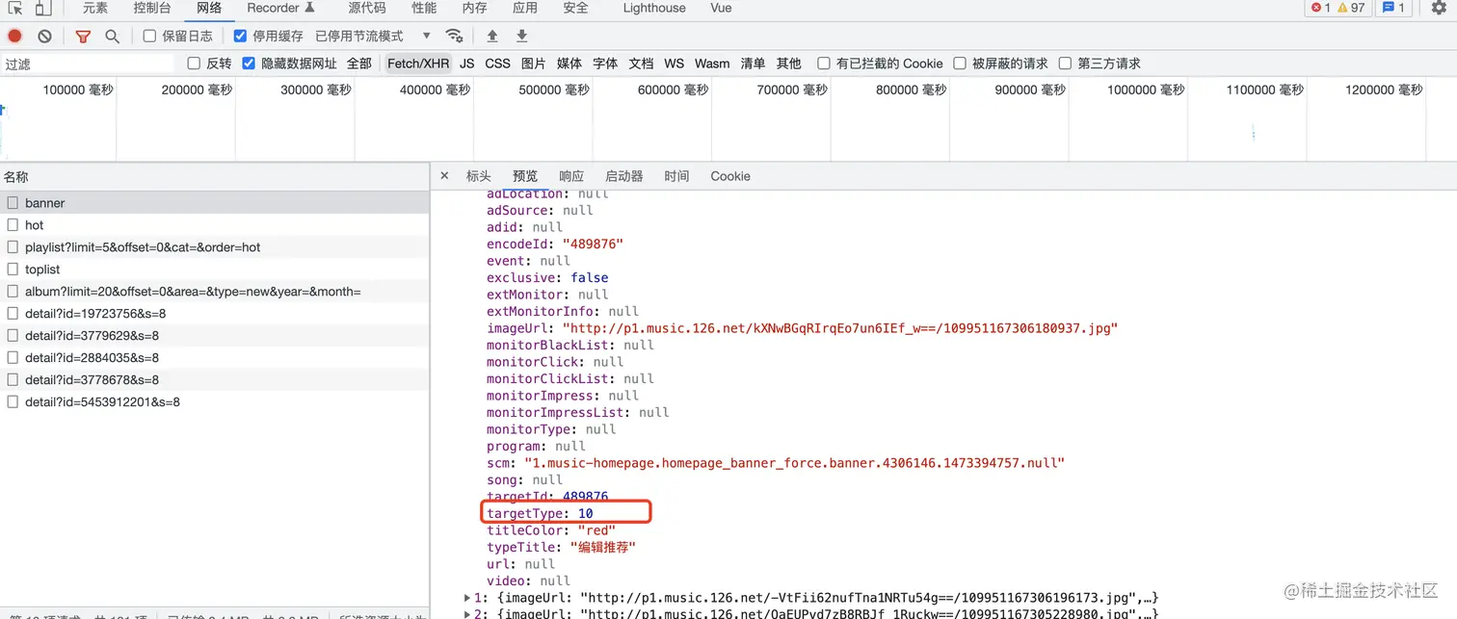Switch to the 控制台 panel tab
The width and height of the screenshot is (1457, 619).
coord(152,8)
